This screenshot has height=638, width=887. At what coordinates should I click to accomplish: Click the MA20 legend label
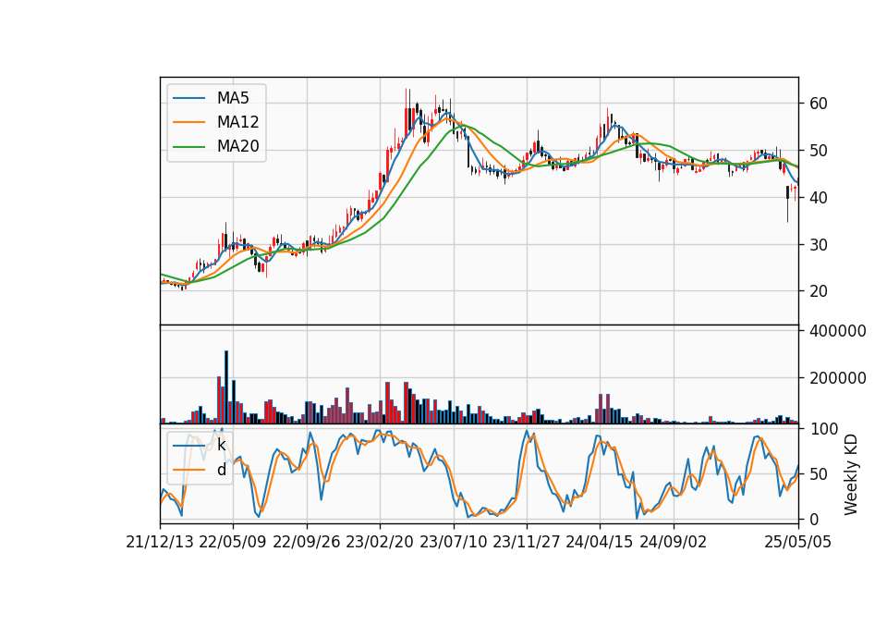[237, 147]
